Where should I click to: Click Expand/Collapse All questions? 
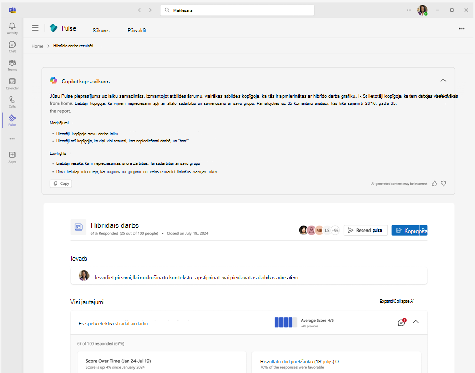click(x=397, y=301)
